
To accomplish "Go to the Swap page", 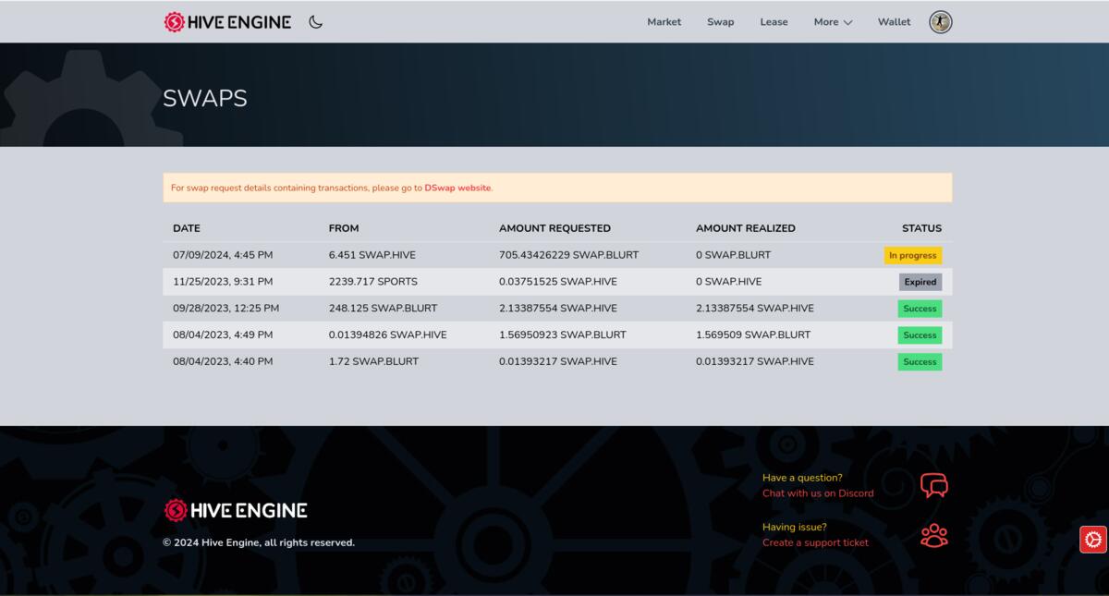I will [720, 22].
